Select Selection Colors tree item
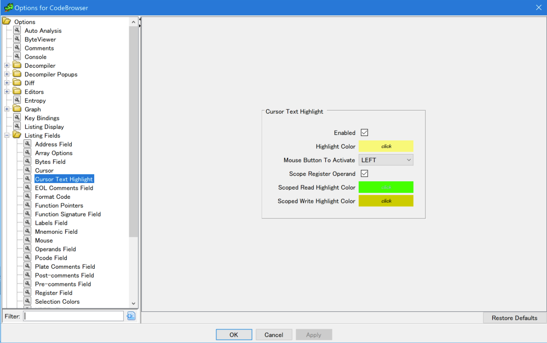This screenshot has height=343, width=547. pyautogui.click(x=57, y=301)
